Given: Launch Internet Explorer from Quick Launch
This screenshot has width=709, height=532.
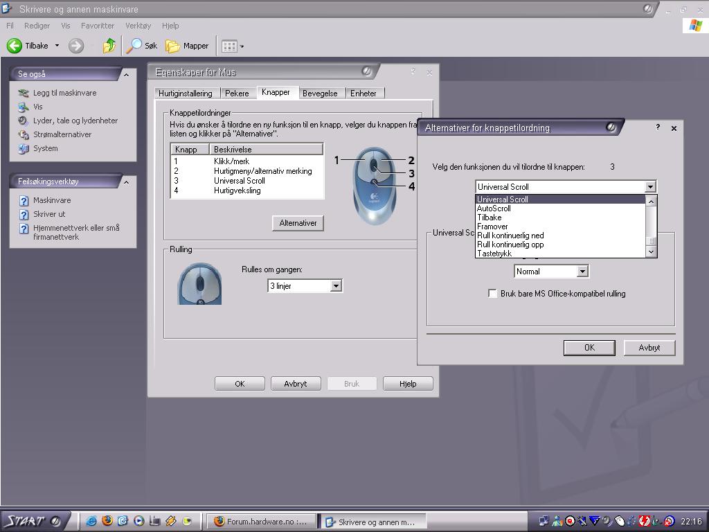Looking at the screenshot, I should pyautogui.click(x=91, y=521).
